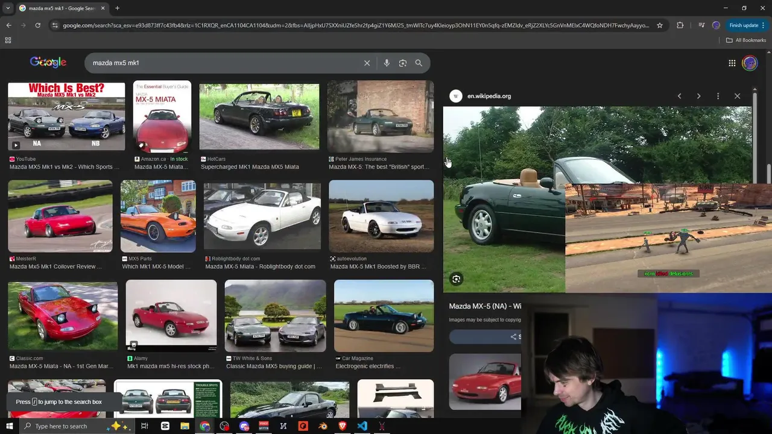Open the Chrome apps grid in the bookmarks bar
This screenshot has height=434, width=772.
pyautogui.click(x=8, y=40)
